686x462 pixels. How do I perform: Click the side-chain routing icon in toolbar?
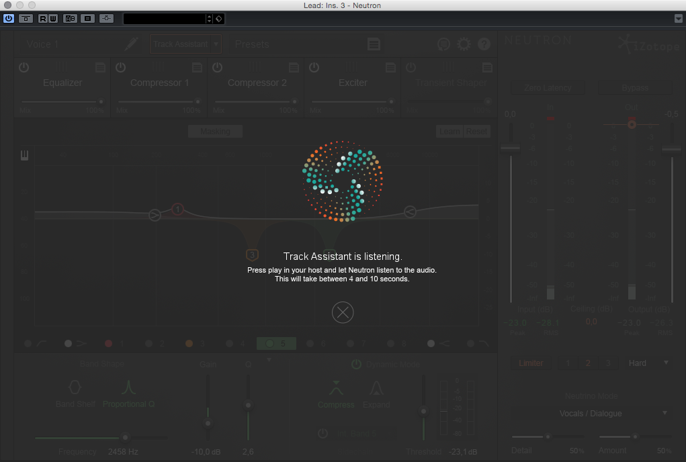106,18
